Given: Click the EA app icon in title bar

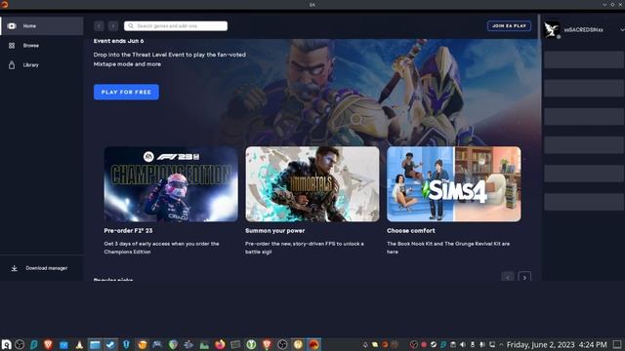Looking at the screenshot, I should (4, 4).
